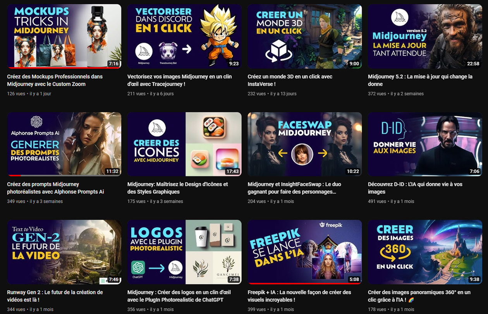488x314 pixels.
Task: Click title 'Créez des Mockups Professionnels dans Midjourney'
Action: pyautogui.click(x=55, y=80)
